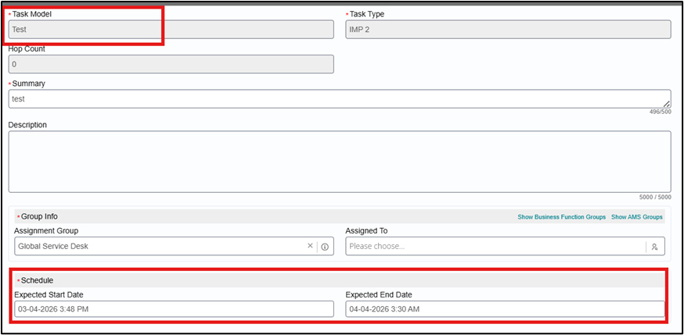
Task: Click the Task Model field showing Test
Action: (x=171, y=30)
